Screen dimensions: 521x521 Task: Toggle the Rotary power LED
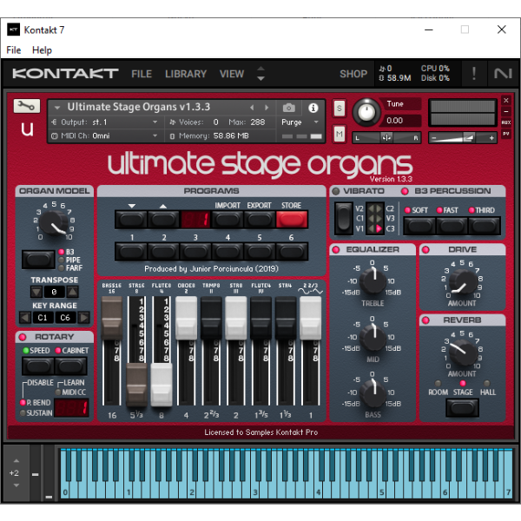point(23,337)
